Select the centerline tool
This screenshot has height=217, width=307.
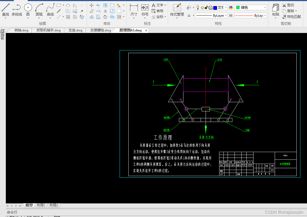(x=59, y=17)
